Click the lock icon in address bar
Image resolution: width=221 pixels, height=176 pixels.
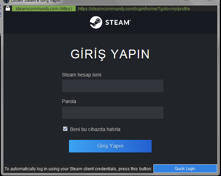(x=8, y=8)
